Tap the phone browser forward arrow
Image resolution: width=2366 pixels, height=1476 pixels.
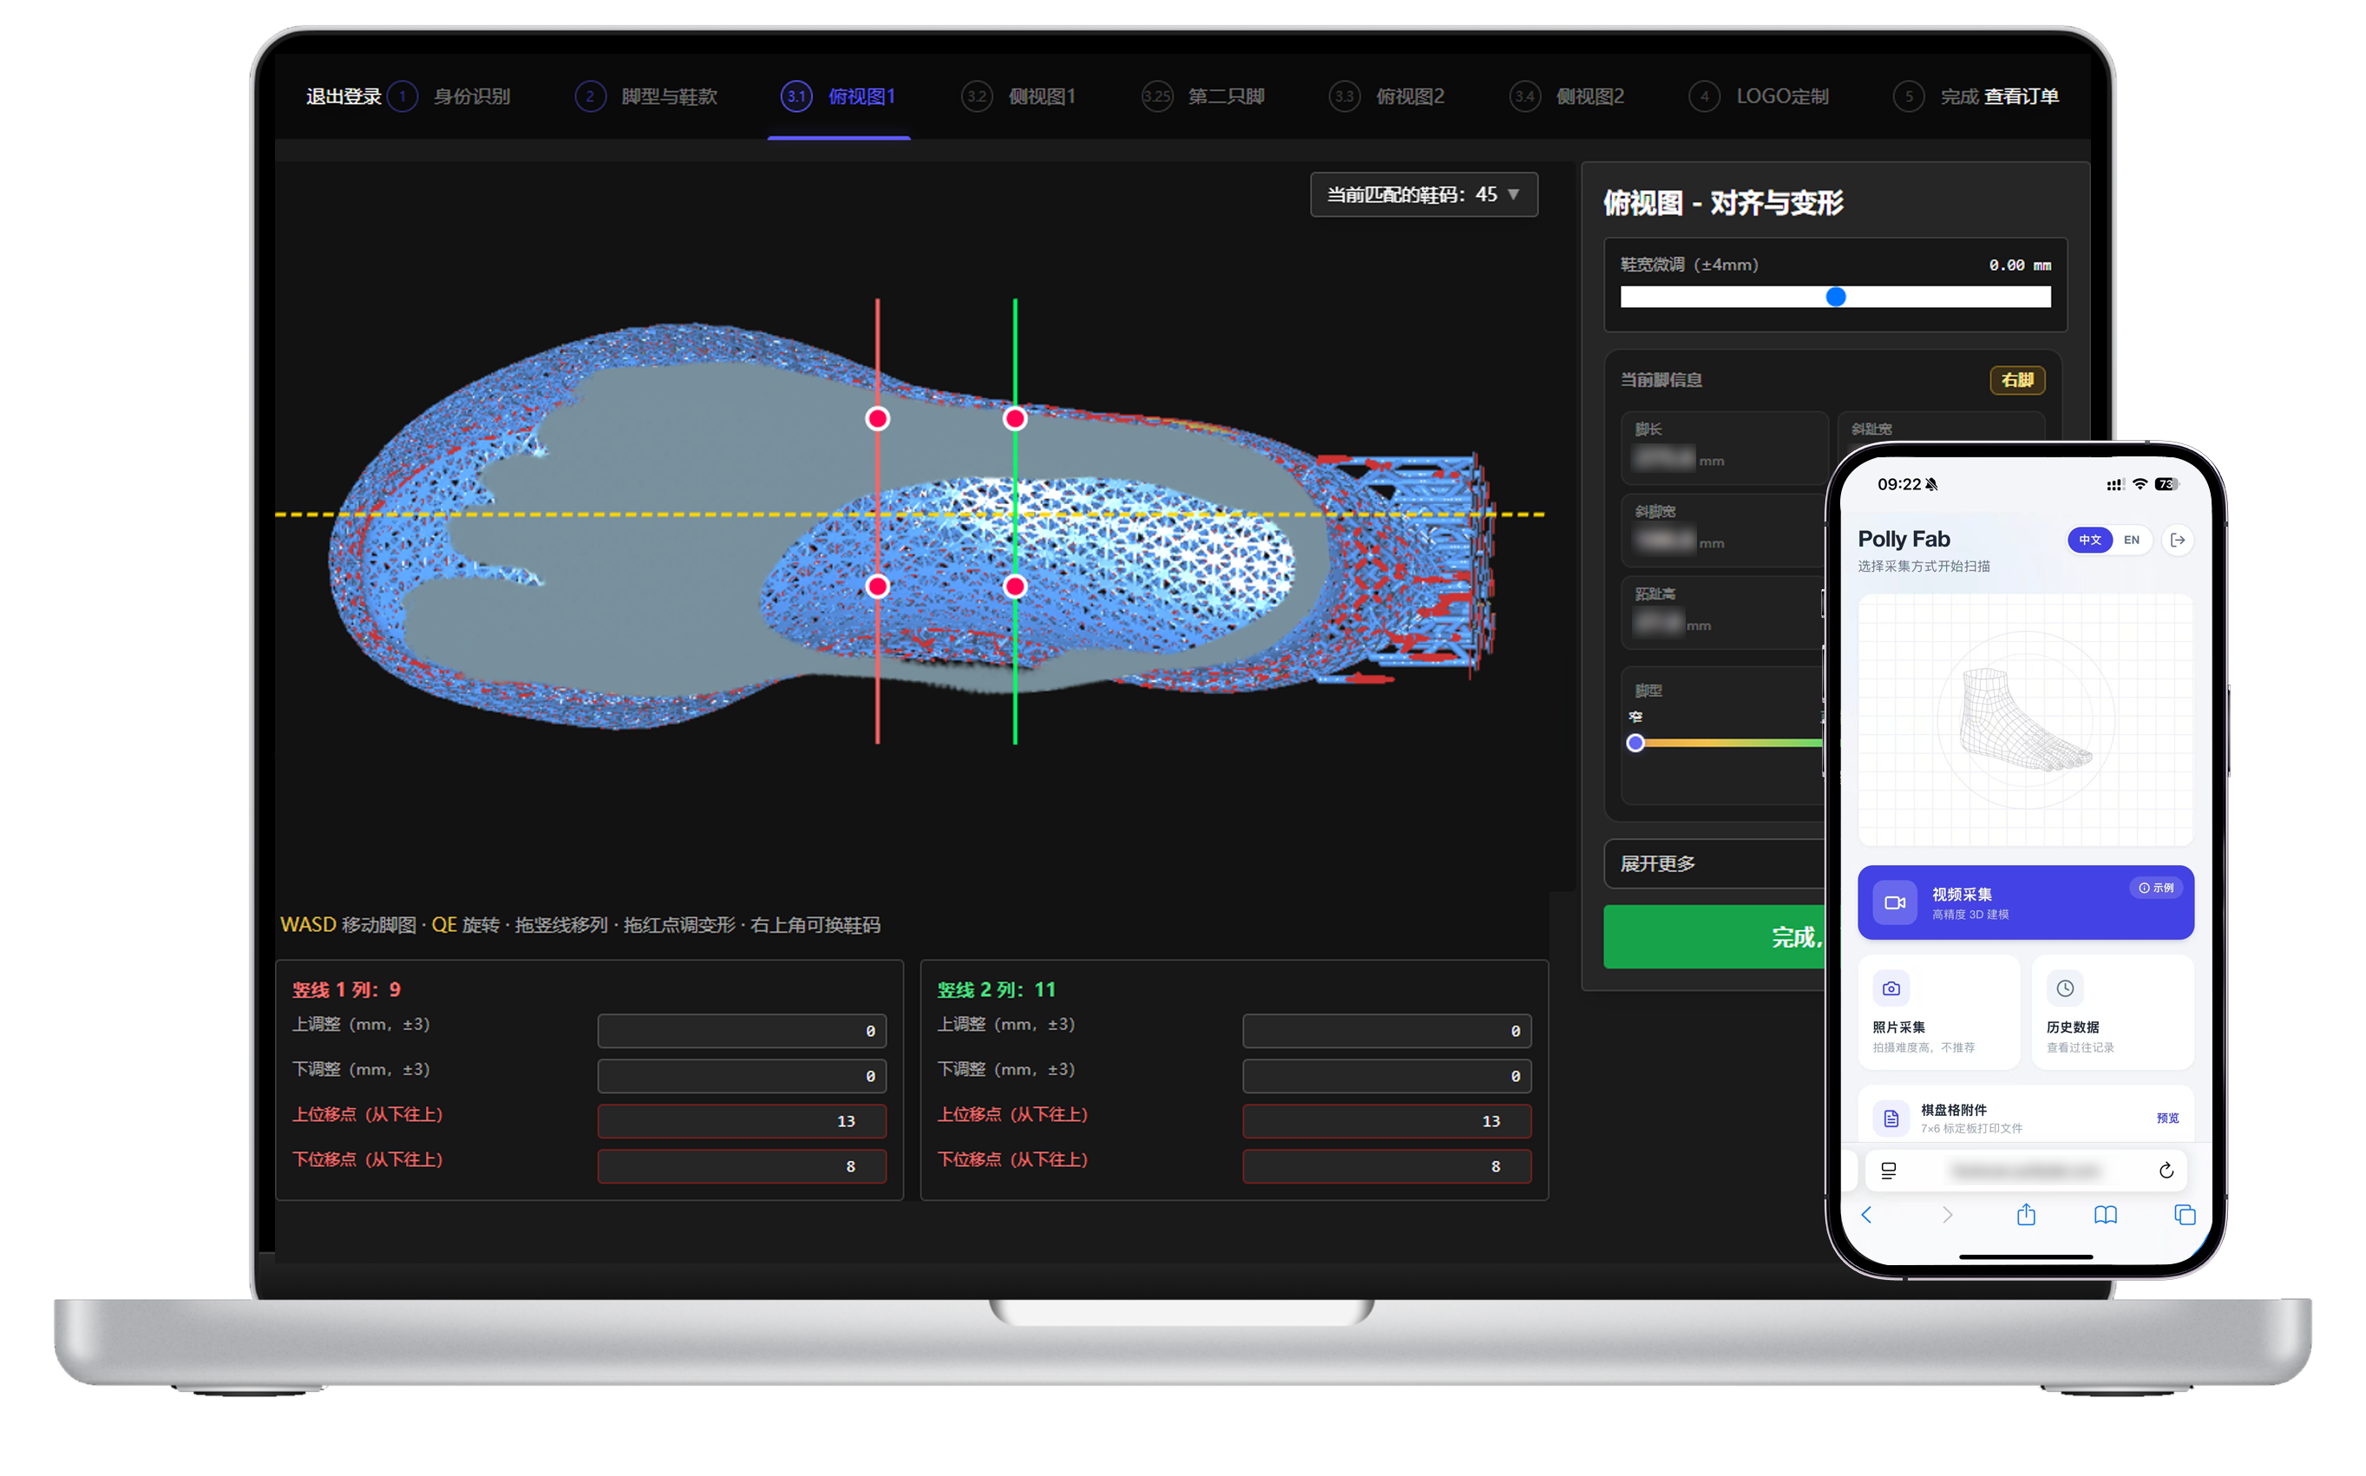pyautogui.click(x=1946, y=1215)
